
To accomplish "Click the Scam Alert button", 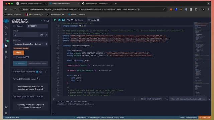I will pos(205,117).
